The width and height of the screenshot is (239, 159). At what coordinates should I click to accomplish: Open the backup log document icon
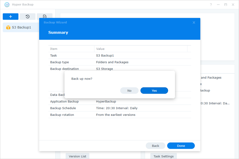(x=45, y=17)
